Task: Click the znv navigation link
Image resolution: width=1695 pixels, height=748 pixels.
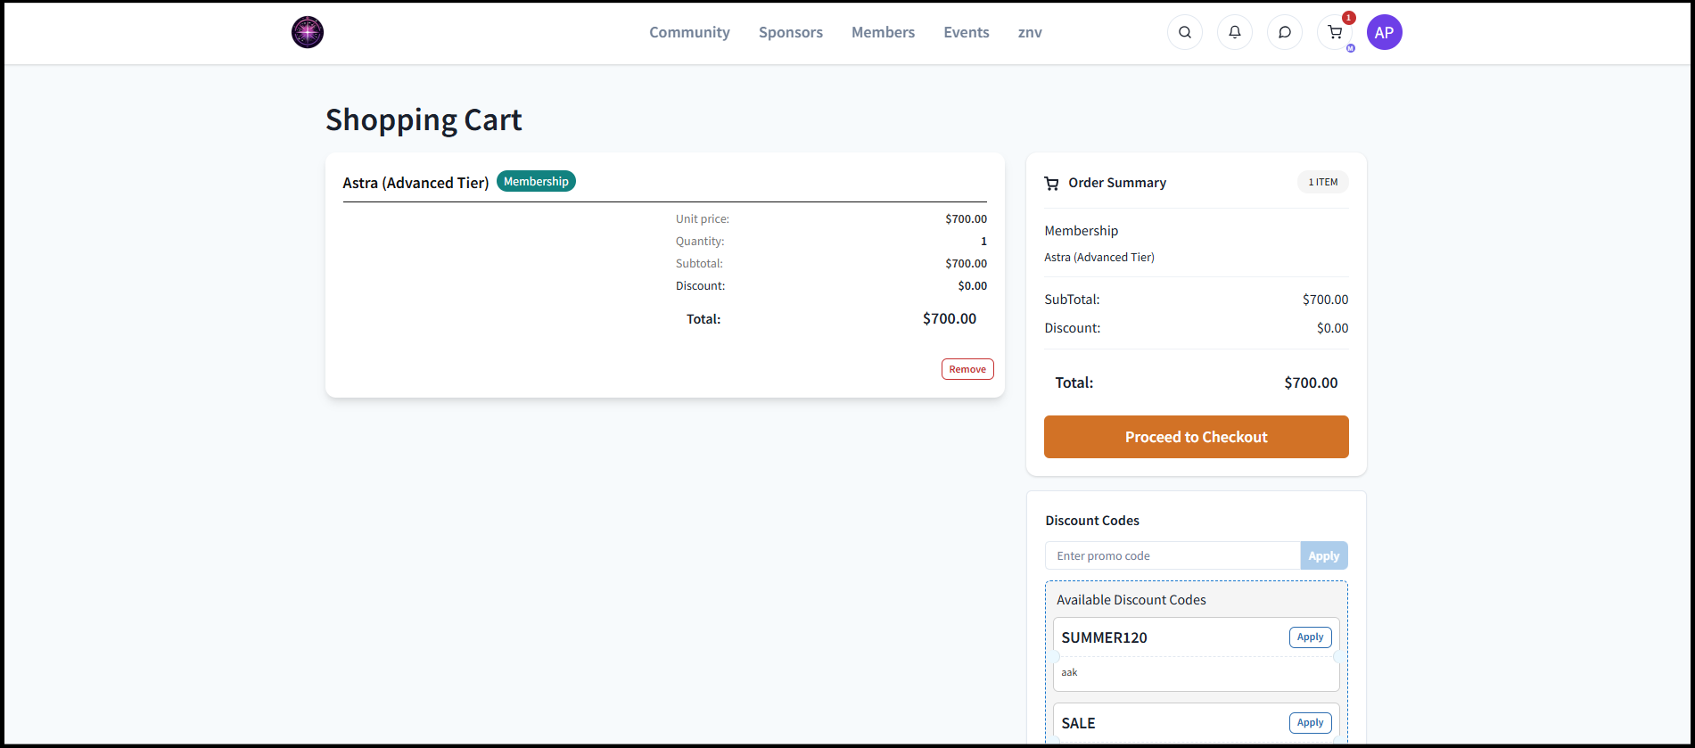Action: (x=1029, y=32)
